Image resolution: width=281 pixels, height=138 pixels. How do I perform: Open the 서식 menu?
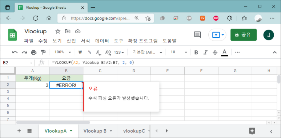[x=85, y=41]
